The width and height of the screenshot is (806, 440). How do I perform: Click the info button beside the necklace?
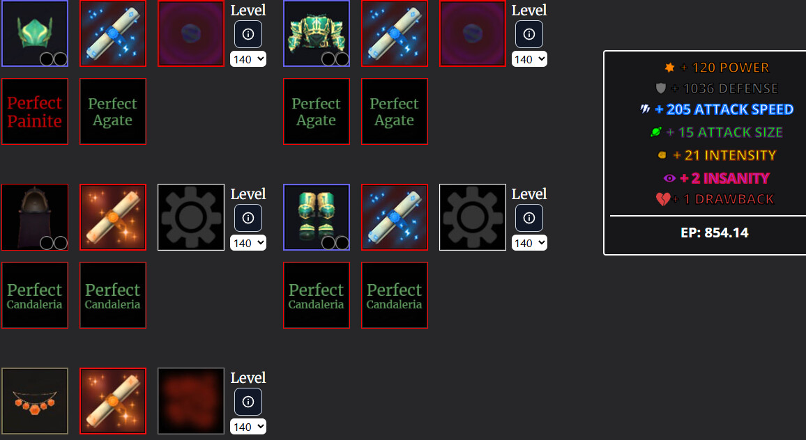[248, 402]
